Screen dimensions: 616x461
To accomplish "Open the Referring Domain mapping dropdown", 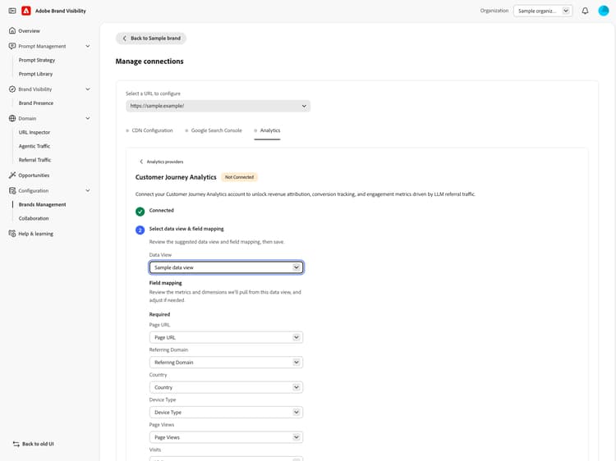I will point(226,362).
